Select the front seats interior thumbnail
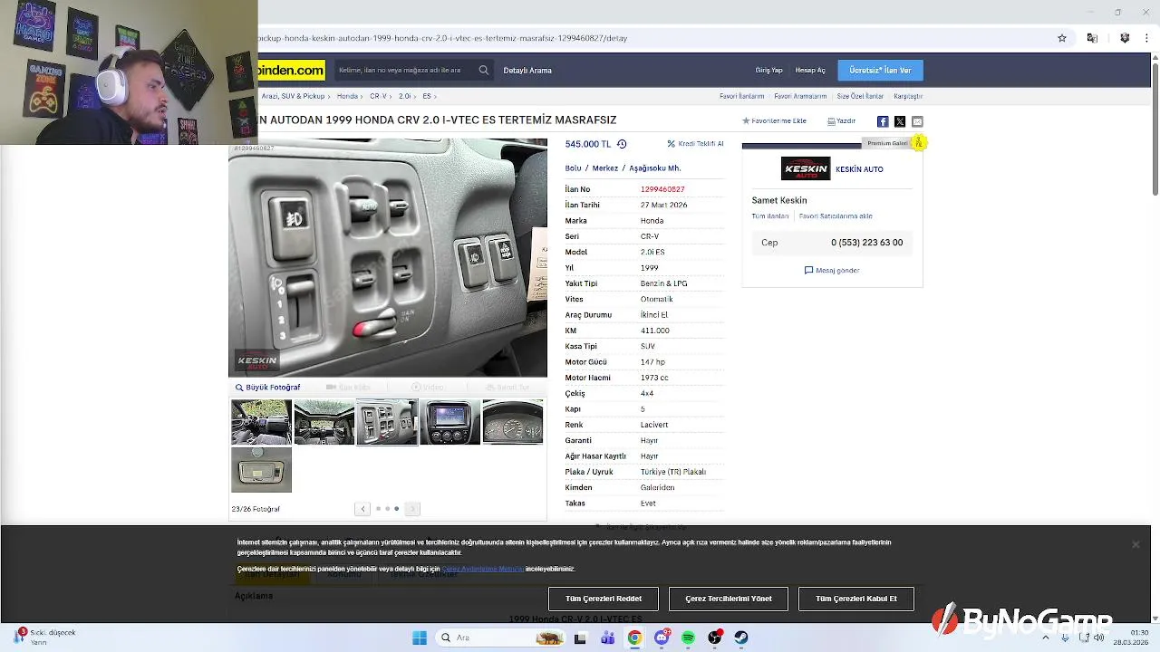This screenshot has height=652, width=1160. click(261, 422)
